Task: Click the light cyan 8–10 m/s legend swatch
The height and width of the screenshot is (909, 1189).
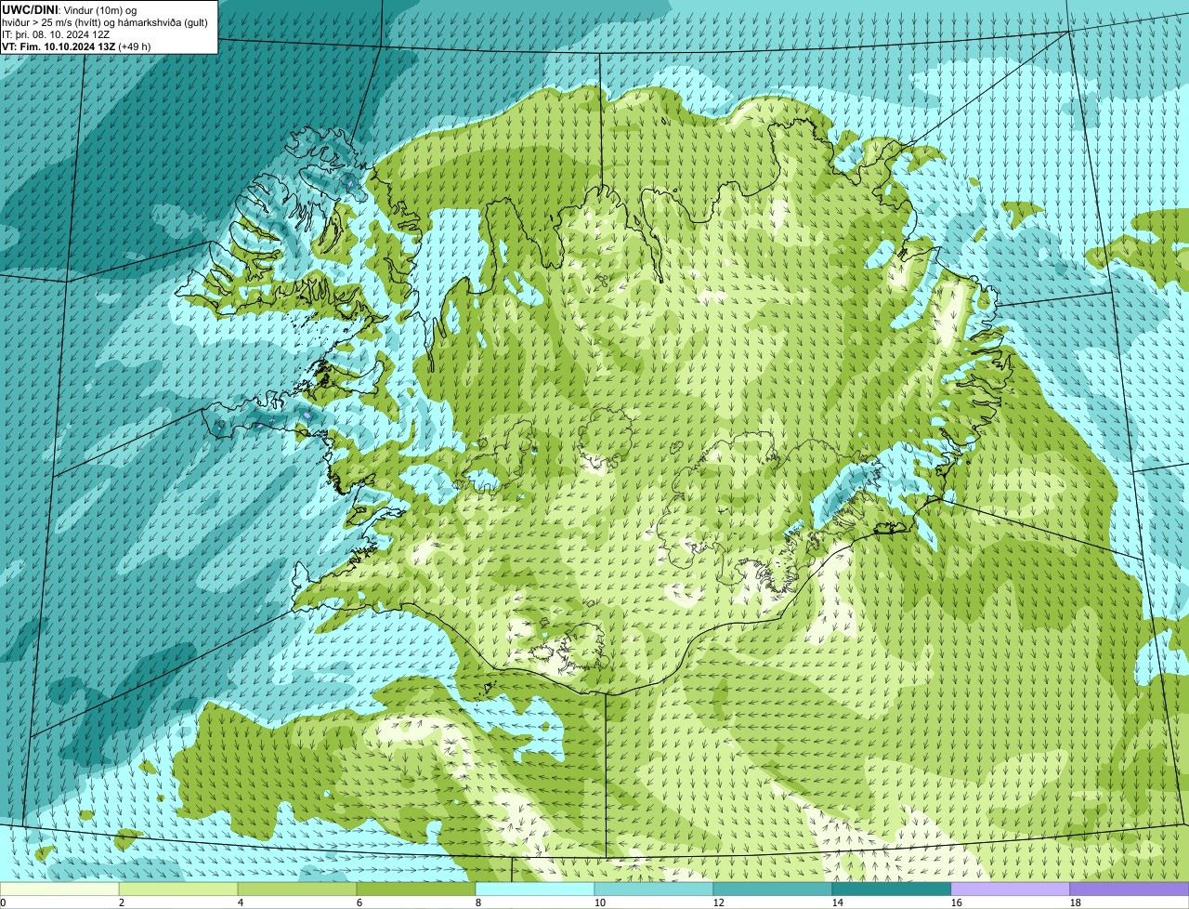Action: click(535, 889)
